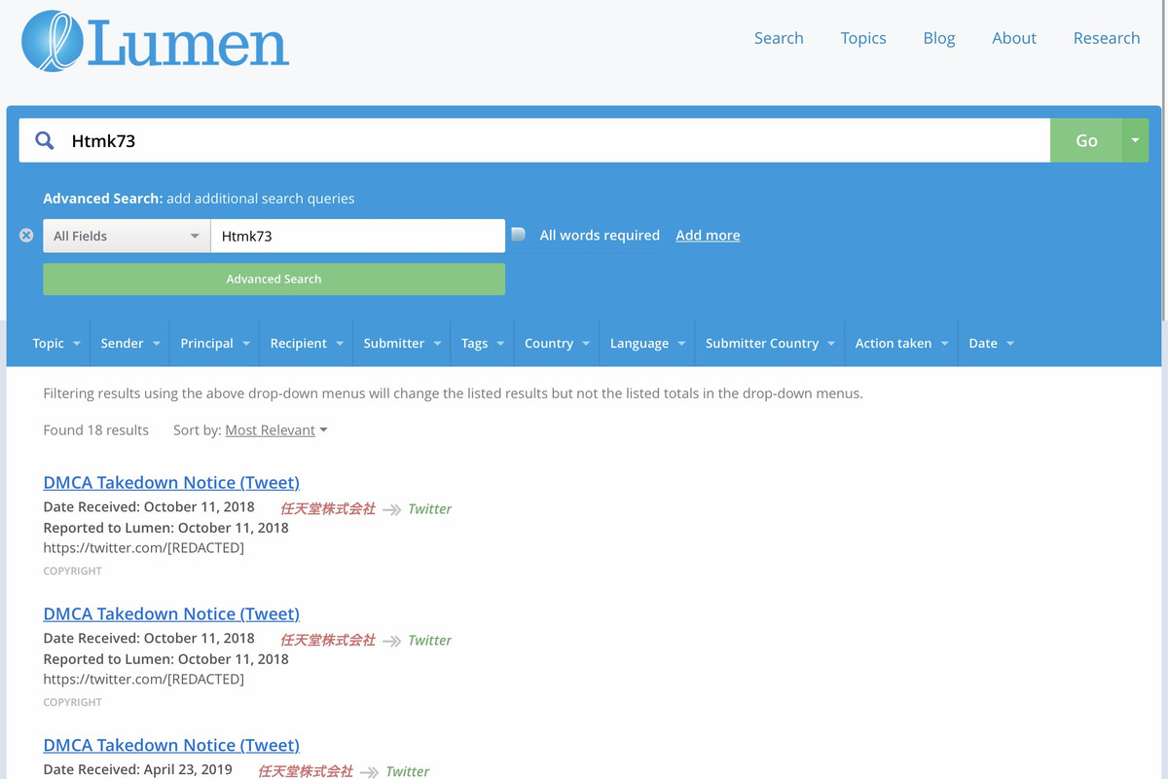Open the April 23, 2019 DMCA notice
The height and width of the screenshot is (779, 1168).
tap(171, 745)
